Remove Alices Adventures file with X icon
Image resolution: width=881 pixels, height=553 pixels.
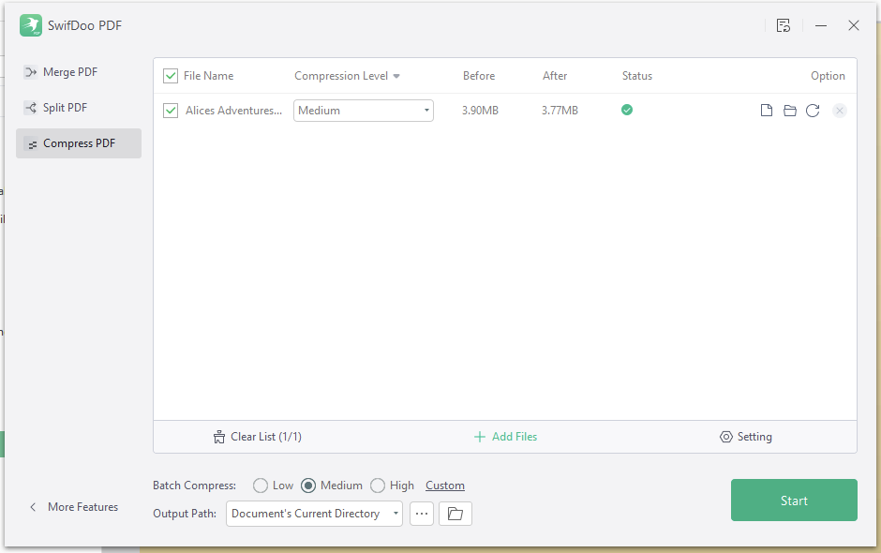[x=840, y=111]
